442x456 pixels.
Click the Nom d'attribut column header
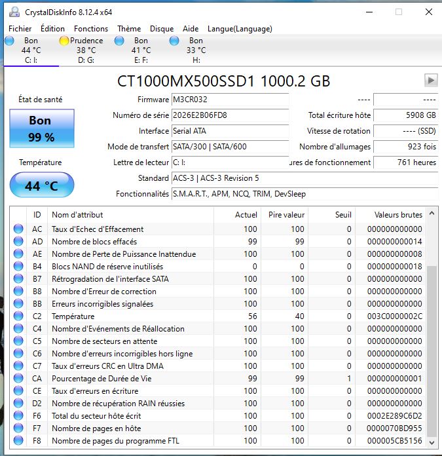pos(131,215)
